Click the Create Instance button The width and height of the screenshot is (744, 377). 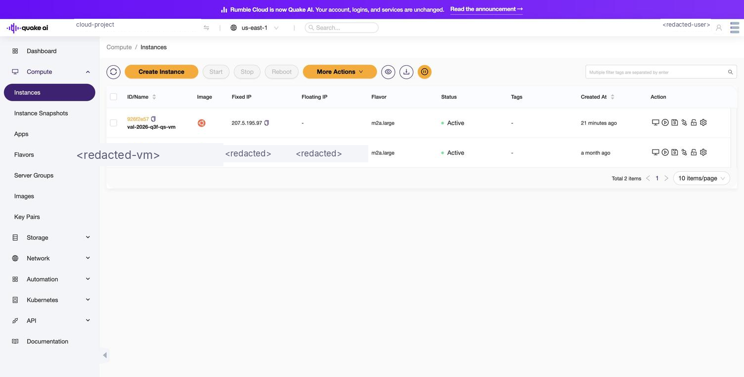161,72
